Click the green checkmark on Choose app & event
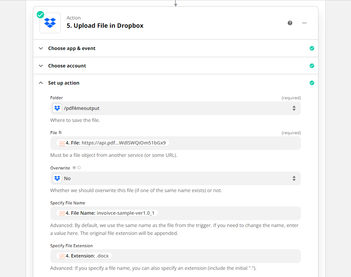Image resolution: width=351 pixels, height=277 pixels. click(312, 48)
